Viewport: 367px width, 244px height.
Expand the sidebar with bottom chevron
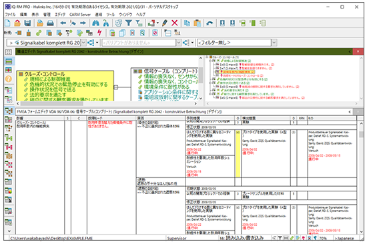pos(9,231)
